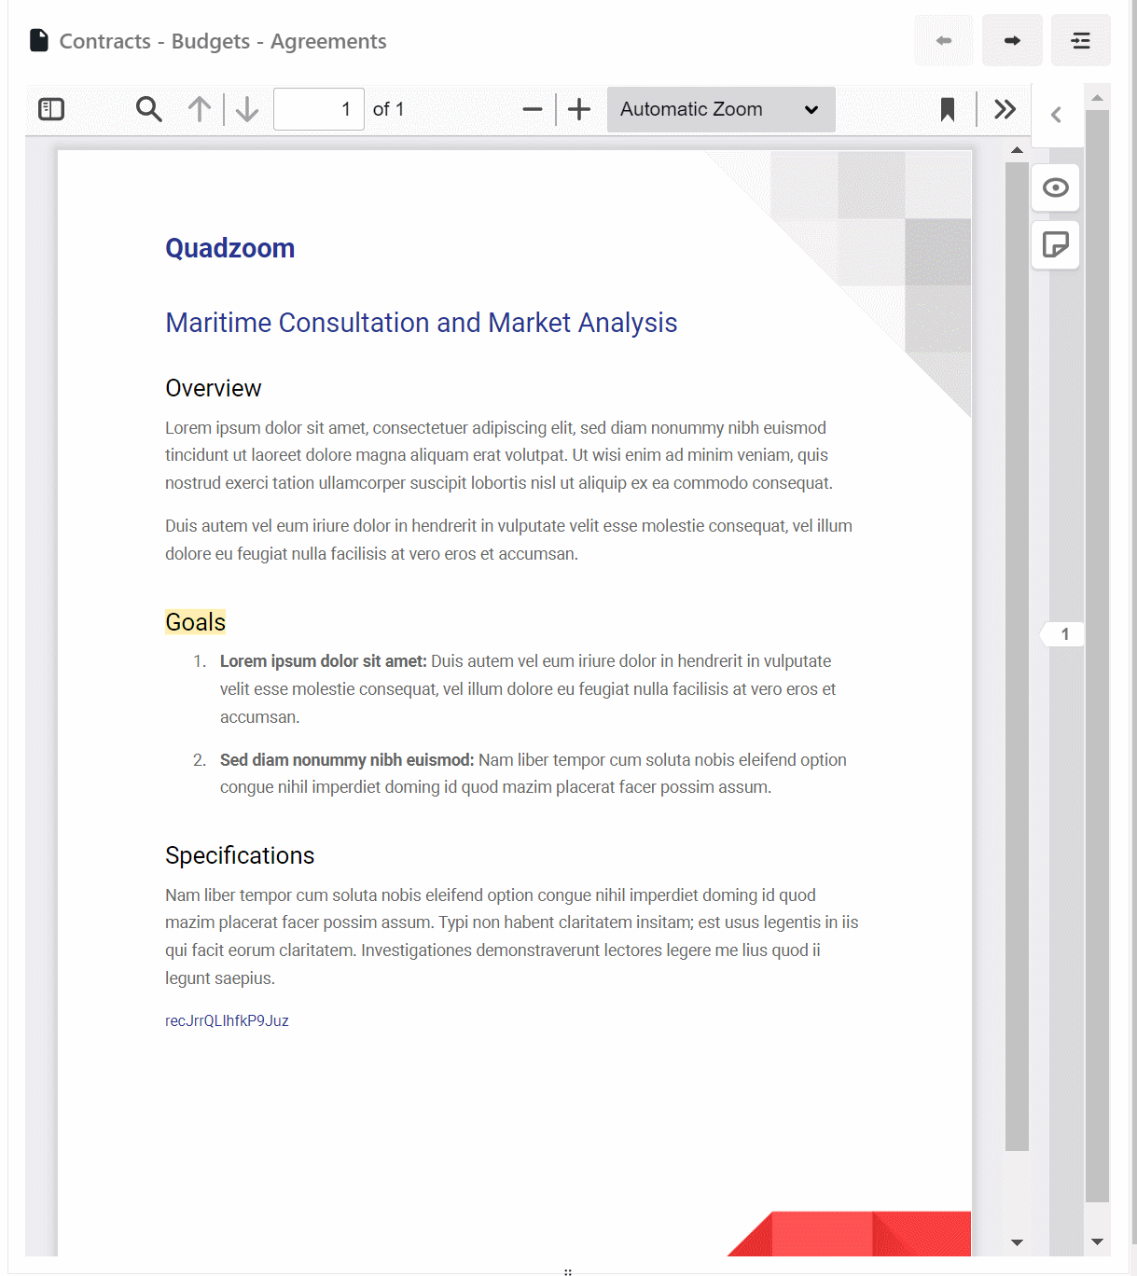Navigate to next document with right arrow
This screenshot has height=1276, width=1137.
1012,41
